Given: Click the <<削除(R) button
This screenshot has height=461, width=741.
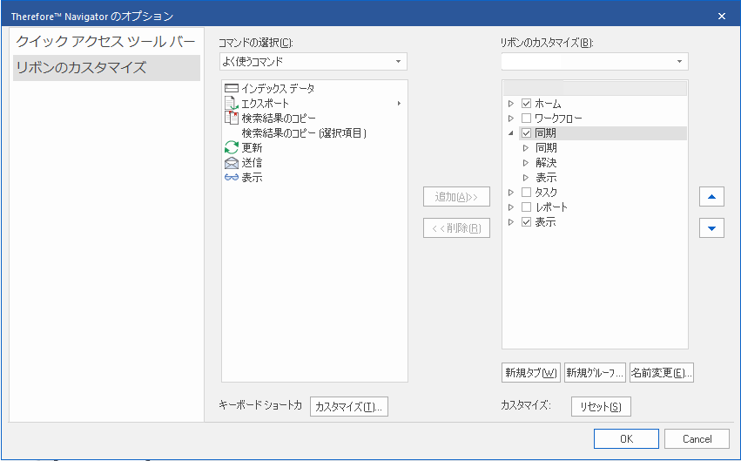Looking at the screenshot, I should 456,228.
